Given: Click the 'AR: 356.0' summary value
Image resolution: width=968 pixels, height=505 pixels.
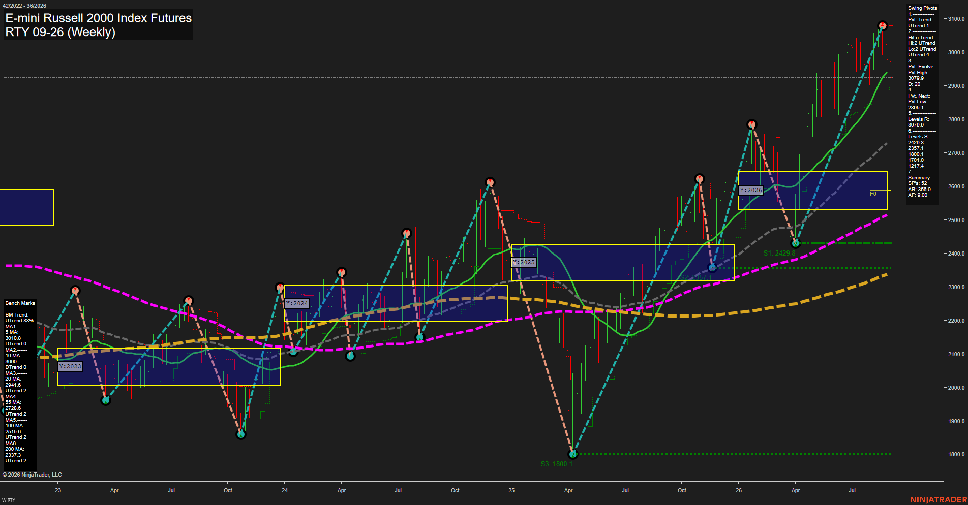Looking at the screenshot, I should tap(919, 190).
